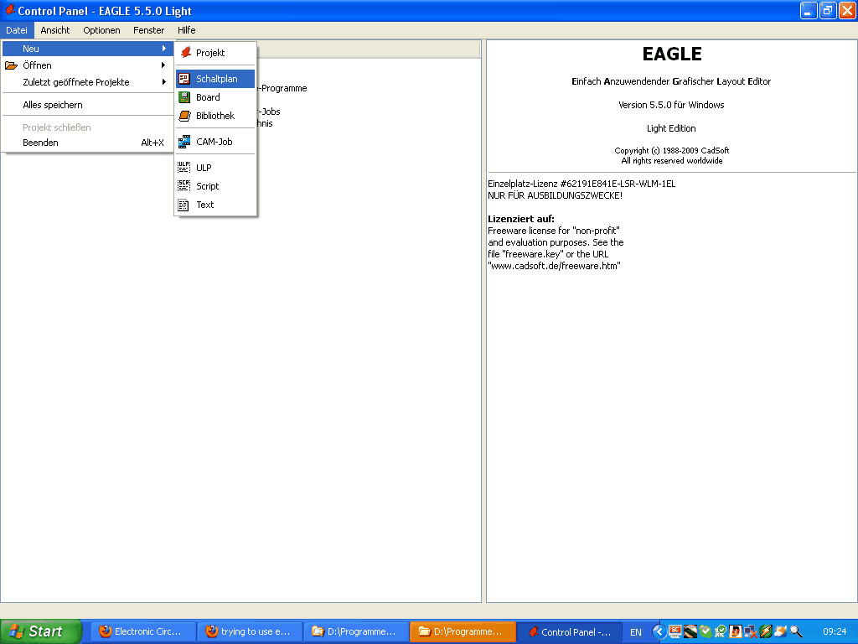Image resolution: width=858 pixels, height=644 pixels.
Task: Select Alles speichern in the Datei menu
Action: pos(87,105)
